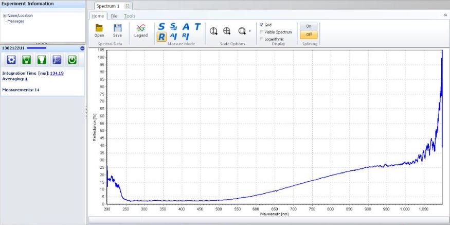Open the zoom scale options dropdown arrow
Screen dimensions: 450x225
(250, 31)
